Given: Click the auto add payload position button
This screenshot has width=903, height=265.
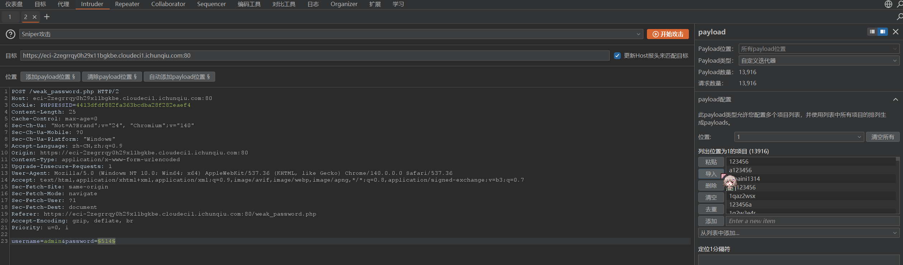Looking at the screenshot, I should coord(179,77).
